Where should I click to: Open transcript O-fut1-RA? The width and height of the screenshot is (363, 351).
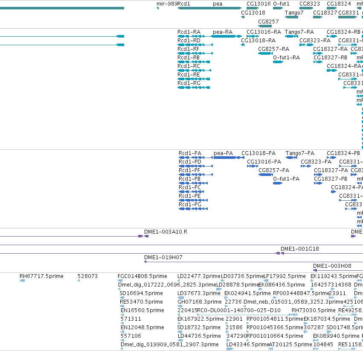tap(286, 58)
